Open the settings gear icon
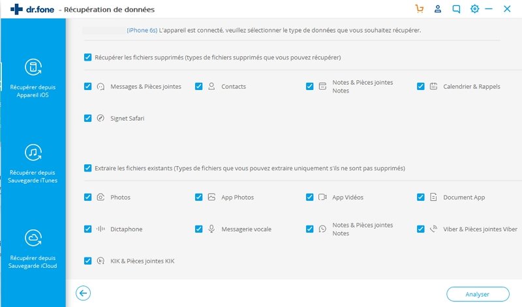The height and width of the screenshot is (307, 522). (x=475, y=9)
